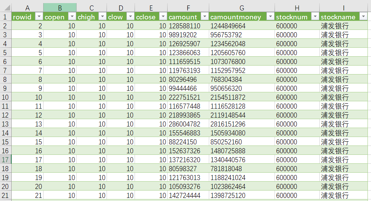Viewport: 371px width, 201px height.
Task: Select column G header
Action: [242, 8]
